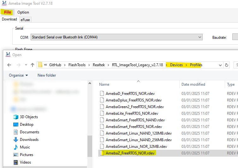Viewport: 238px width, 168px height.
Task: Select AmebaSmart_FreeRTOS_NAND.rdev file
Action: tap(135, 120)
